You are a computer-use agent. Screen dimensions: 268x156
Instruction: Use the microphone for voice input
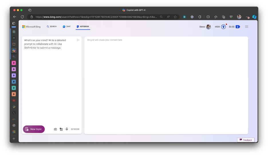tap(67, 129)
